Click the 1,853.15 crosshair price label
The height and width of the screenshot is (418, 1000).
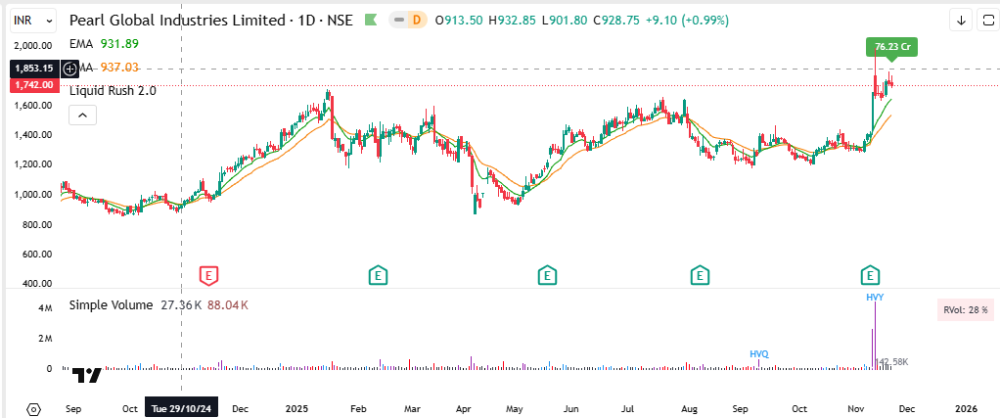coord(34,68)
